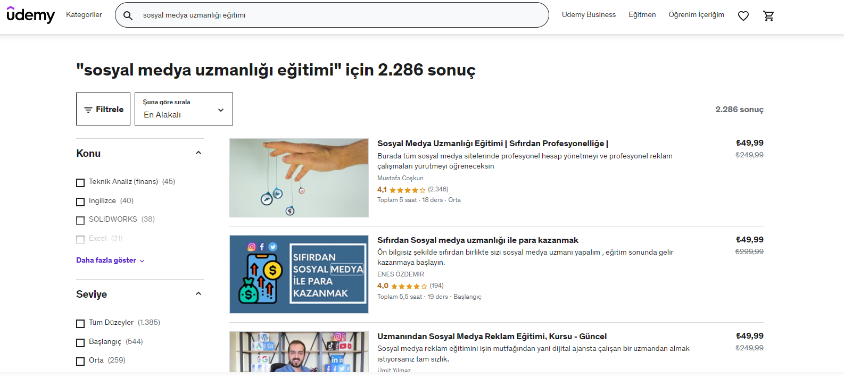Open the Eğitmen page
844x378 pixels.
click(x=642, y=15)
